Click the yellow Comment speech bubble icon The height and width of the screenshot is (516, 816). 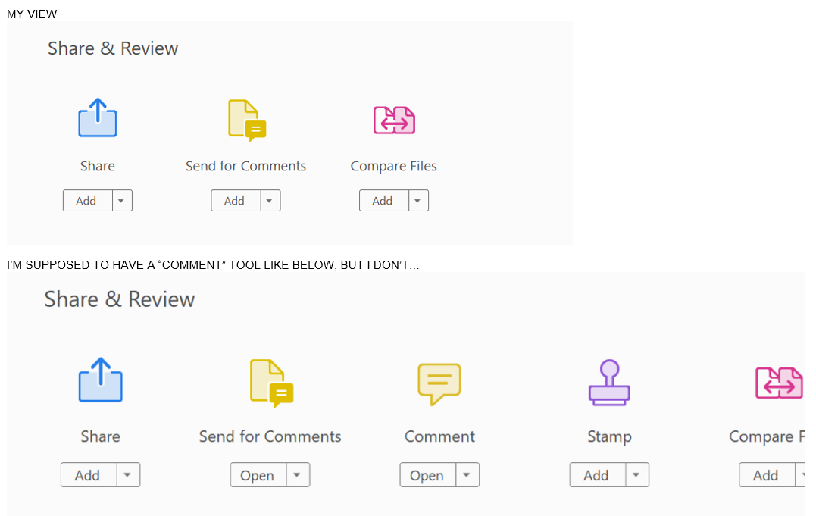tap(439, 383)
